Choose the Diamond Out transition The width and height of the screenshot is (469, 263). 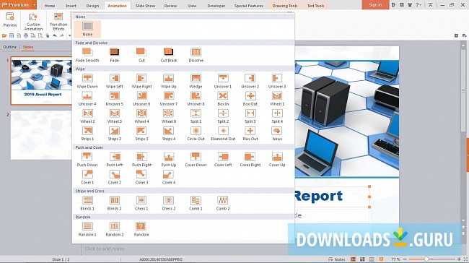223,133
